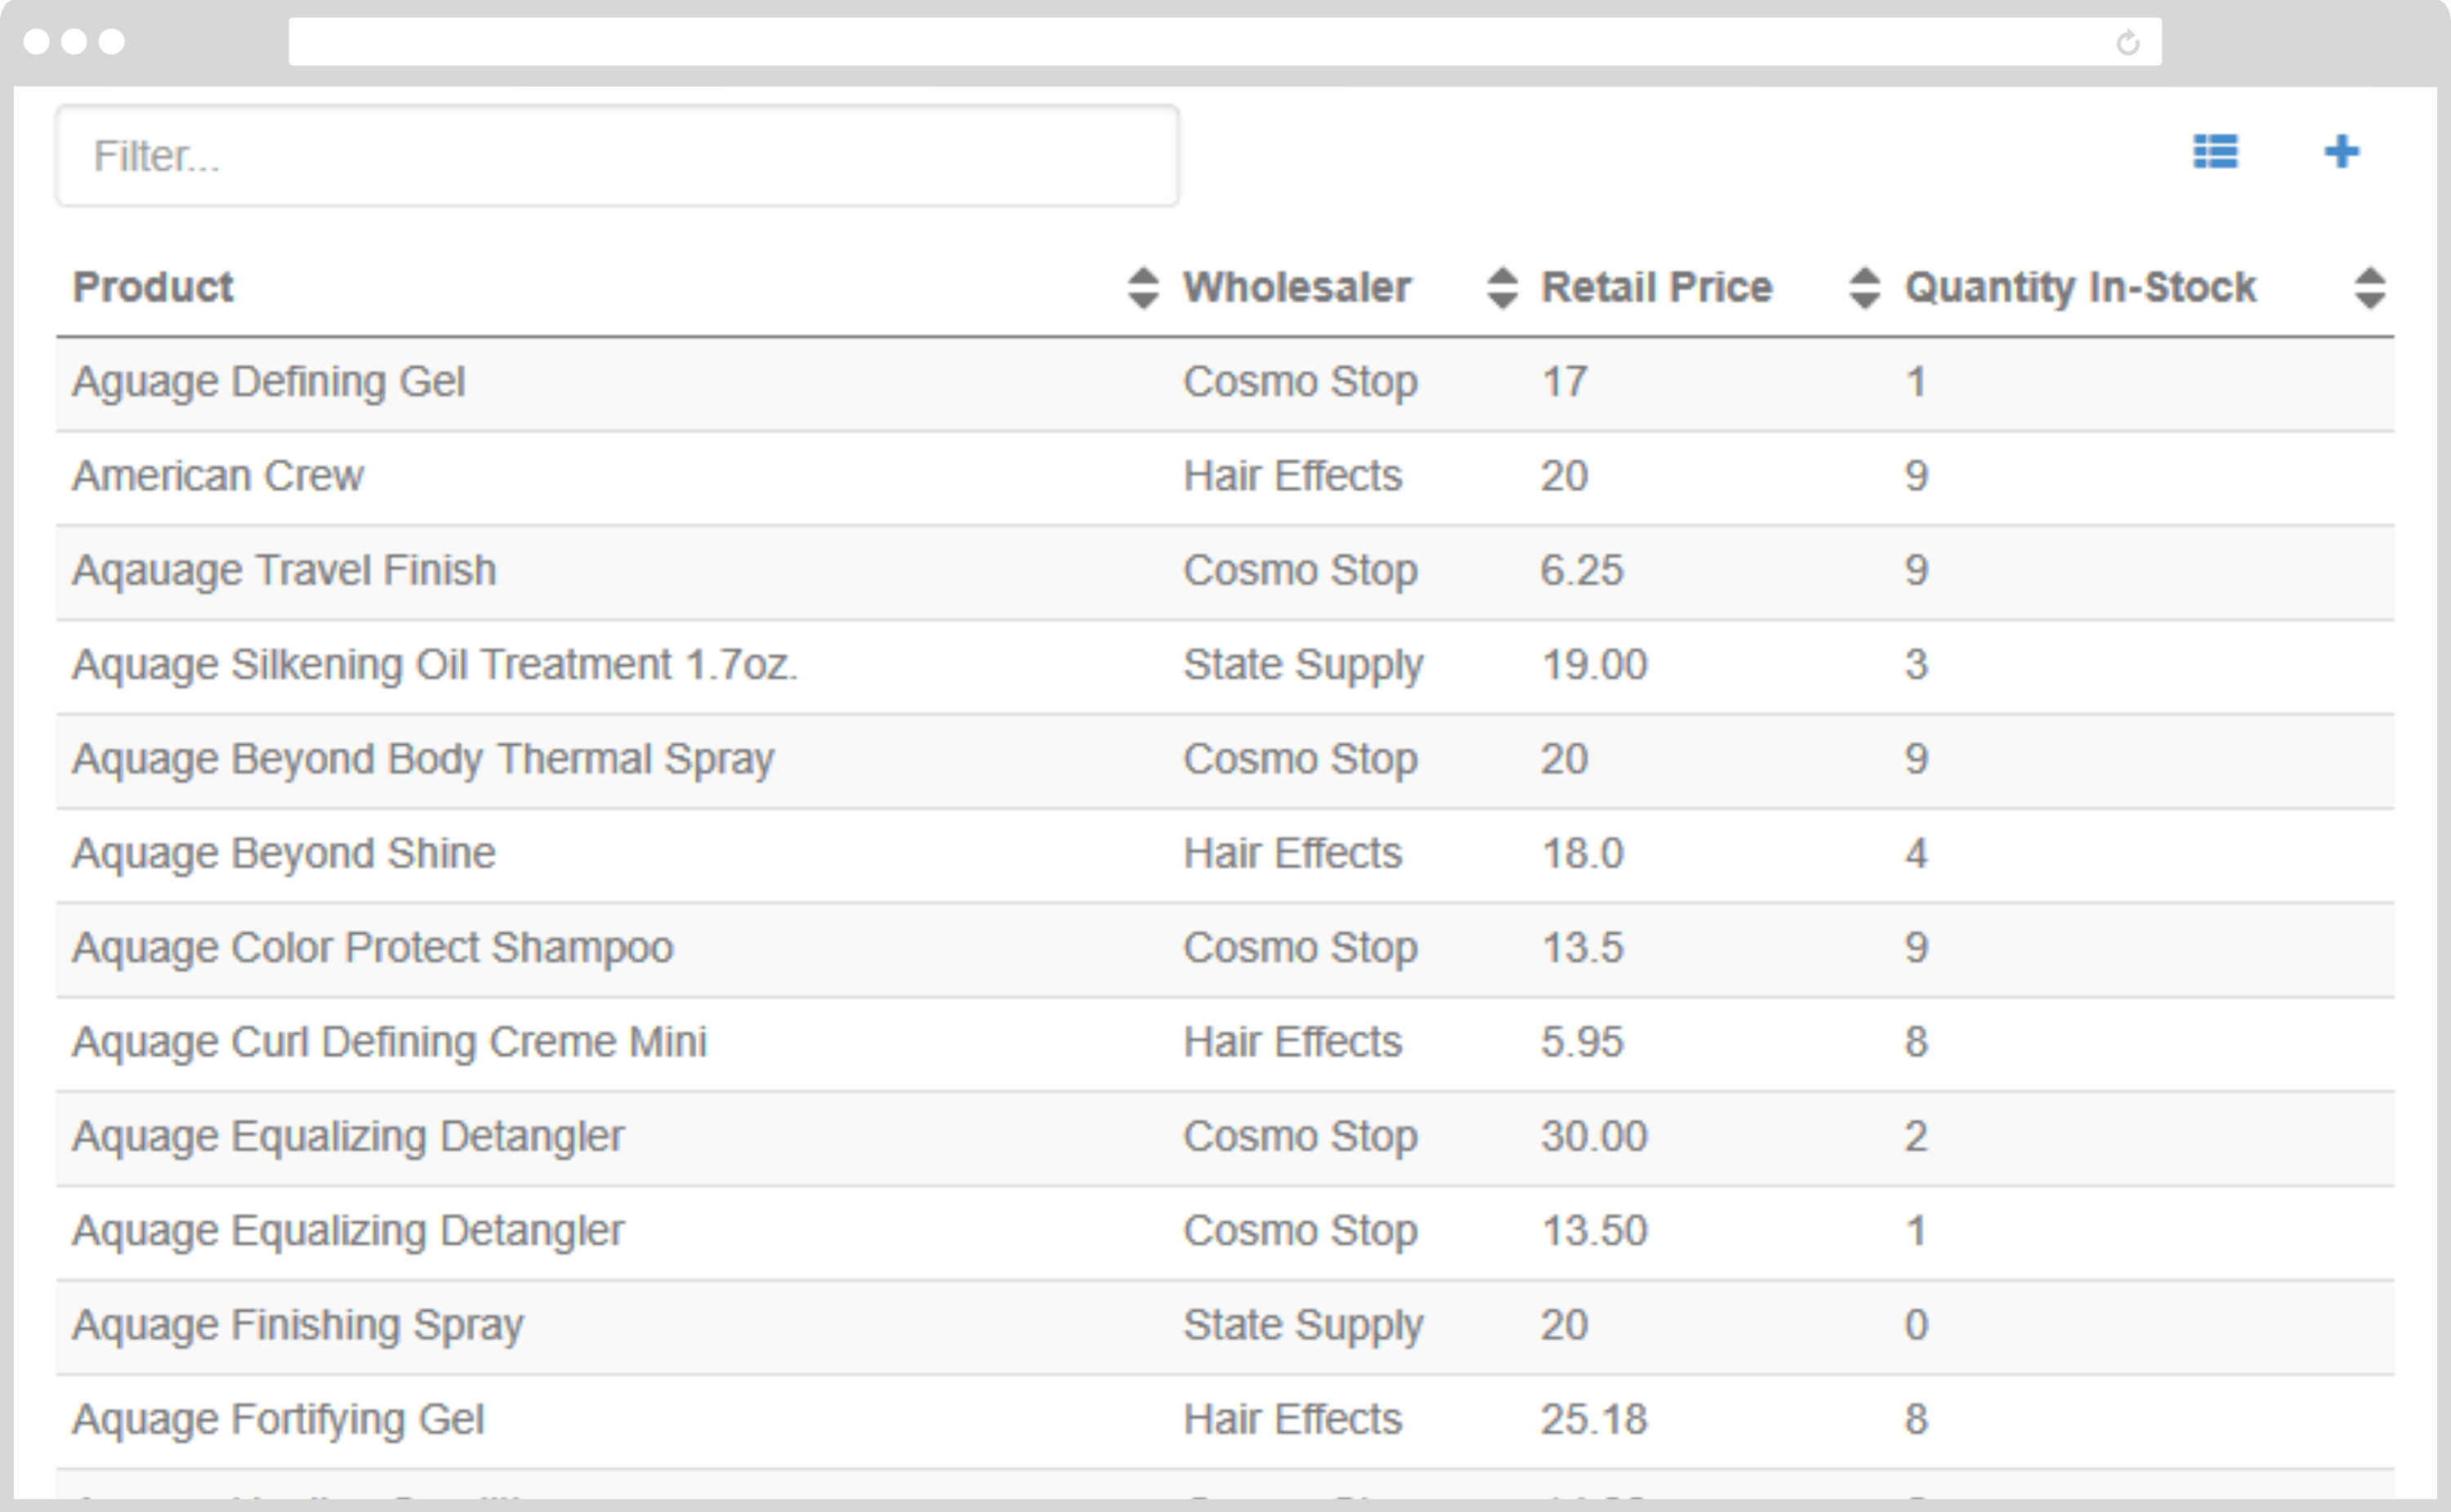Select Aquage Fortifying Gel product
Viewport: 2451px width, 1512px height.
pos(278,1420)
